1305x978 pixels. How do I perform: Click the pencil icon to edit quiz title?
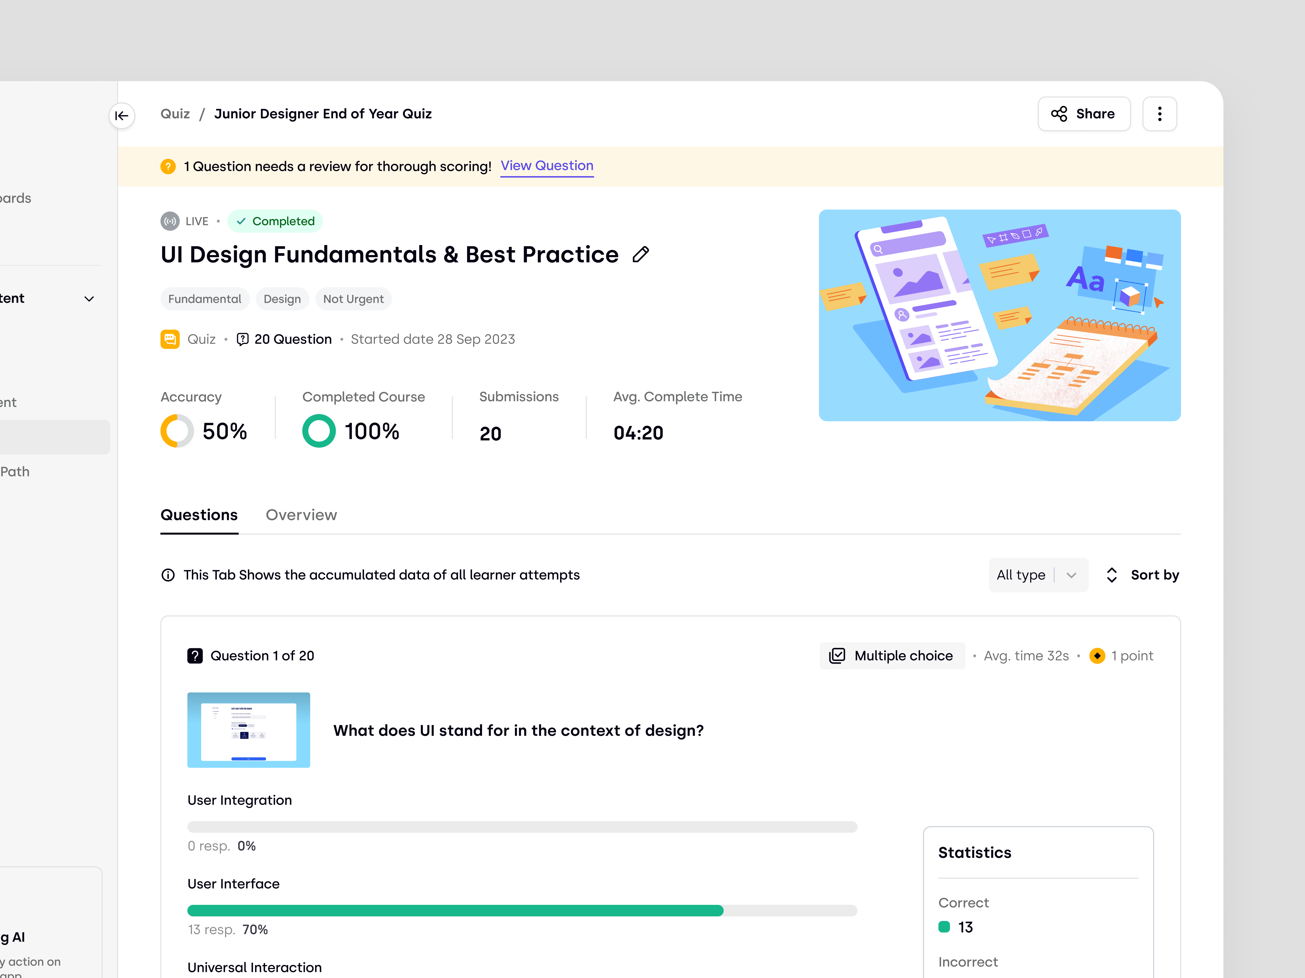click(641, 254)
